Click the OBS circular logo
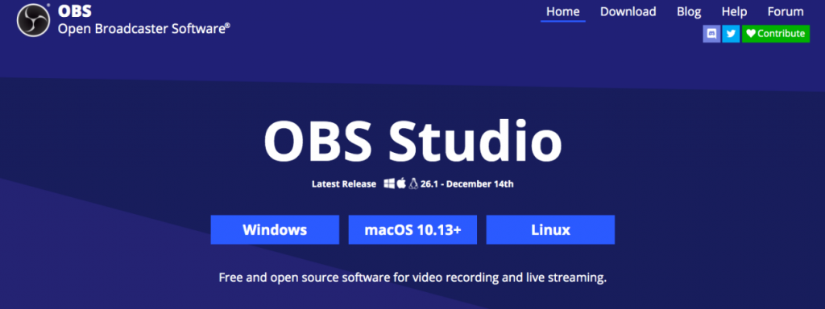The width and height of the screenshot is (825, 309). click(x=34, y=20)
